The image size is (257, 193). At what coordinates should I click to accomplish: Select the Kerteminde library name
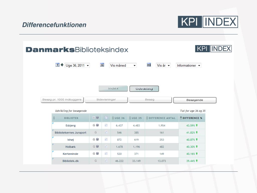71,154
